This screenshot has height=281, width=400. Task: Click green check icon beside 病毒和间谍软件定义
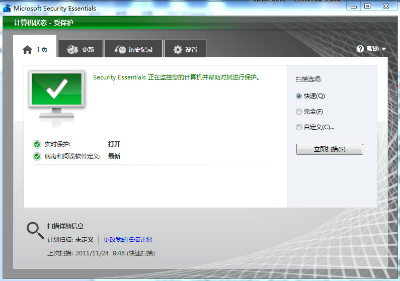[x=37, y=156]
